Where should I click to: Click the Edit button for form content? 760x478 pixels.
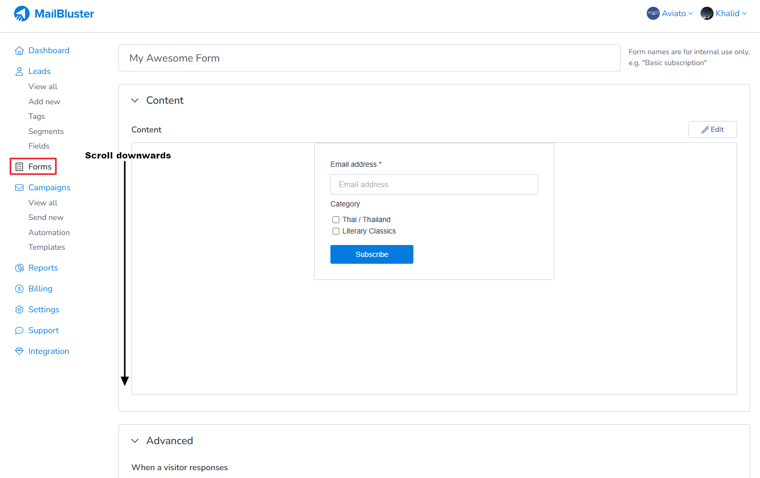click(x=712, y=130)
